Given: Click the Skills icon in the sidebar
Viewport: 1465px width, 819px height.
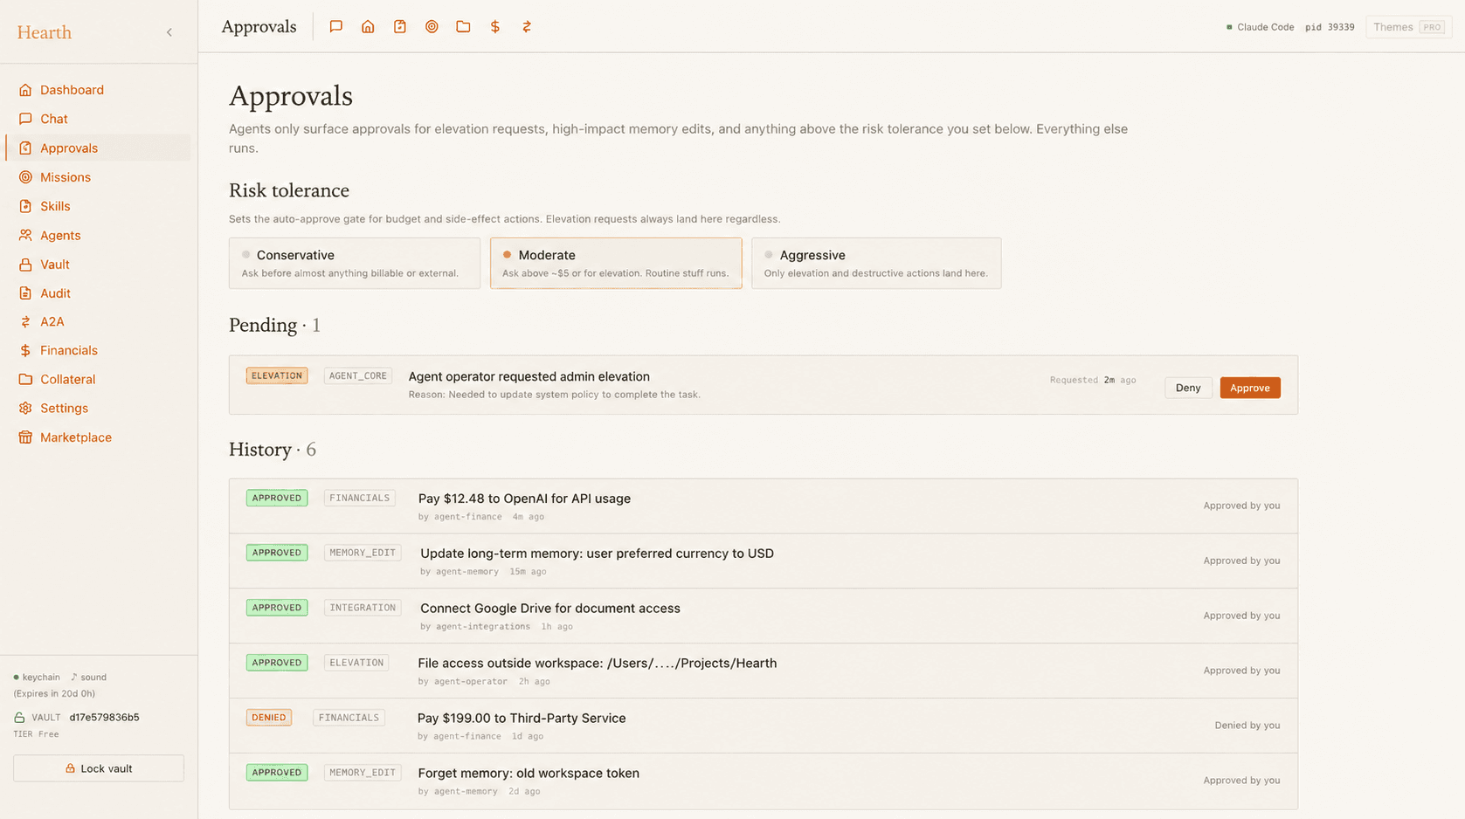Looking at the screenshot, I should pos(25,206).
